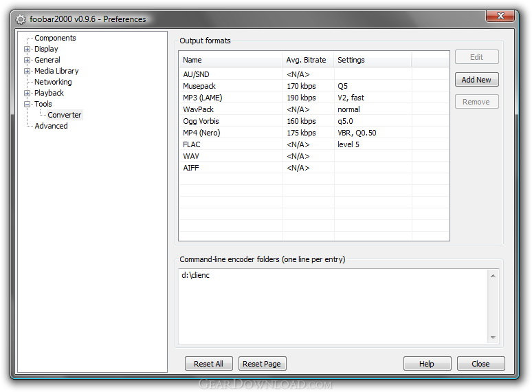Click the Edit button
This screenshot has height=392, width=532.
pos(477,57)
